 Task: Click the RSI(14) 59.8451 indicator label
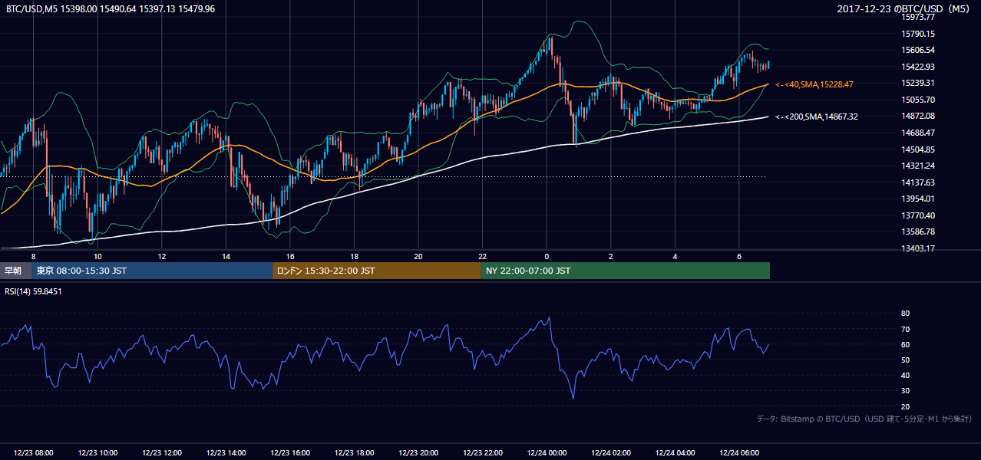34,291
